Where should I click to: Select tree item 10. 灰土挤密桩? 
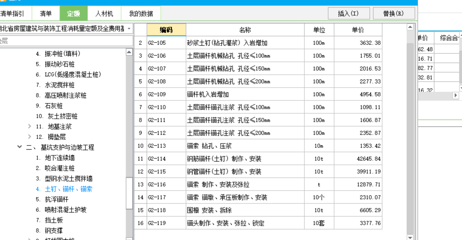pos(57,116)
